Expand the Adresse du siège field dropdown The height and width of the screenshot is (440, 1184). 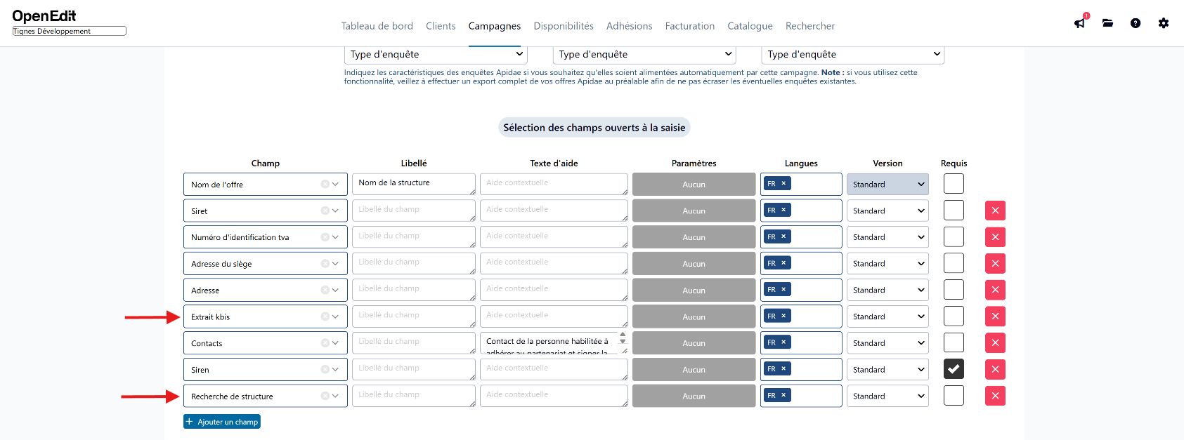tap(335, 264)
